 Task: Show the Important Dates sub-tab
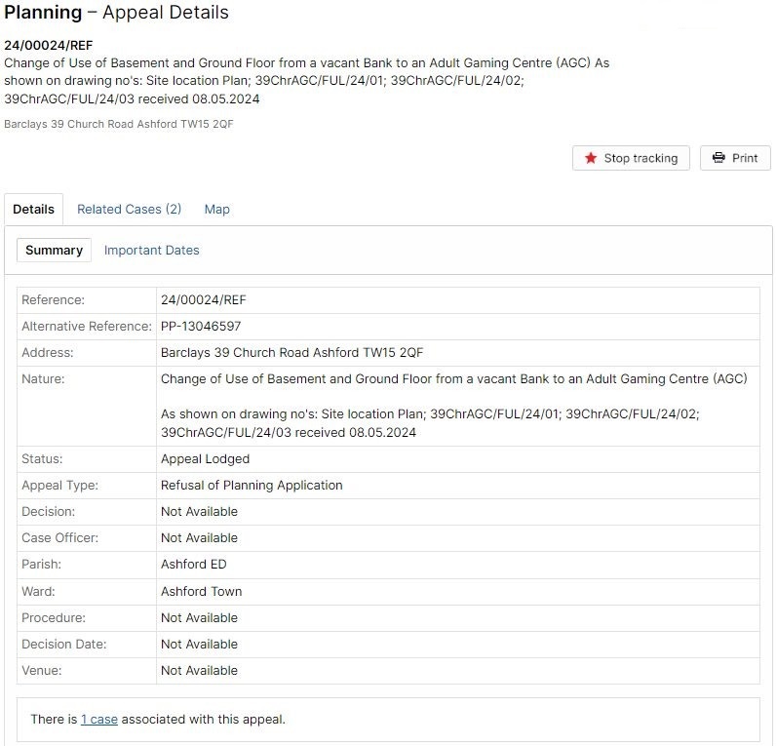click(x=151, y=250)
